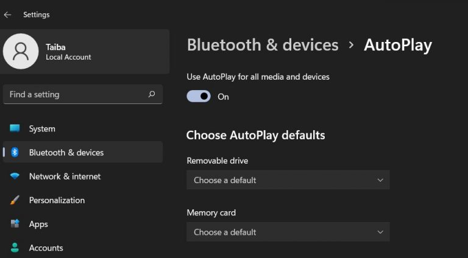468x258 pixels.
Task: Click the Bluetooth icon in sidebar
Action: click(x=15, y=152)
